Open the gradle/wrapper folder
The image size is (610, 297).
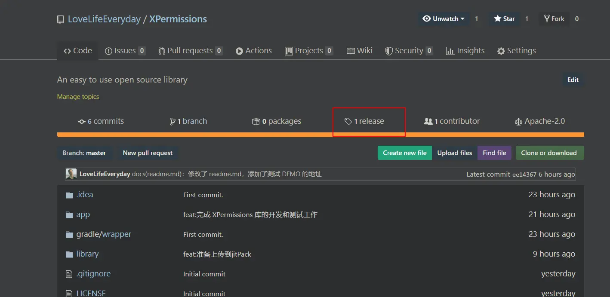click(x=104, y=234)
